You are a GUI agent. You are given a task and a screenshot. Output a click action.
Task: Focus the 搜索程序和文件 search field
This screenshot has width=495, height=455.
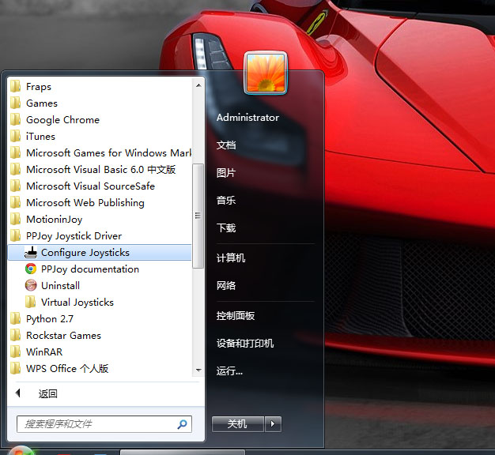click(95, 424)
